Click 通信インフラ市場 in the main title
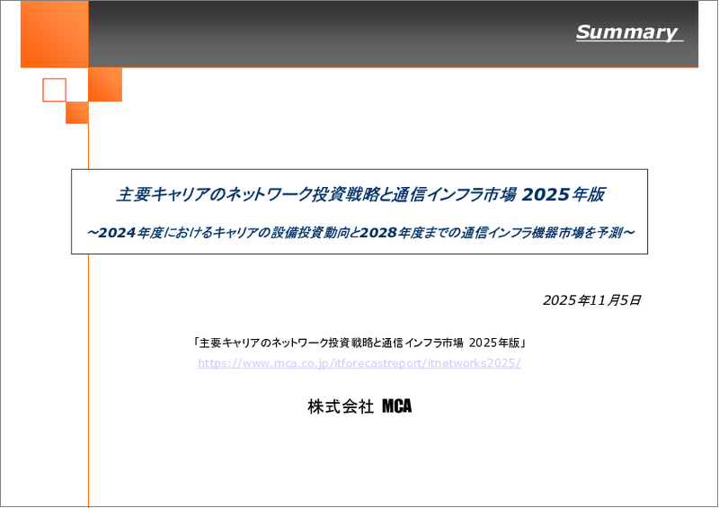 [450, 194]
